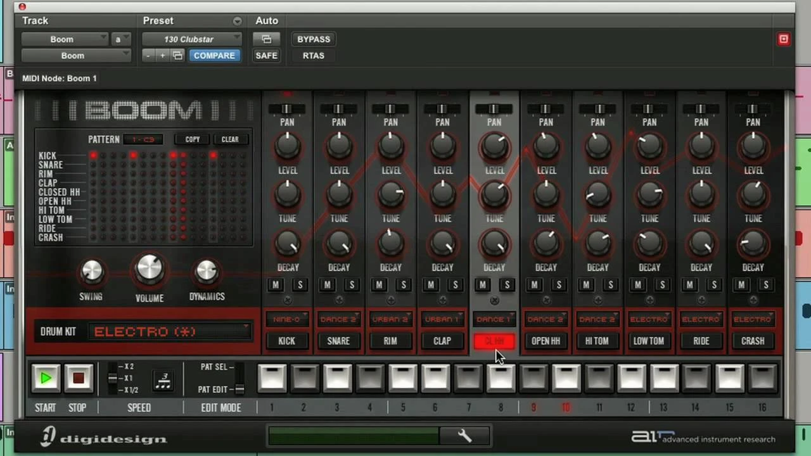811x456 pixels.
Task: Click the red target icon top-right
Action: pos(784,39)
